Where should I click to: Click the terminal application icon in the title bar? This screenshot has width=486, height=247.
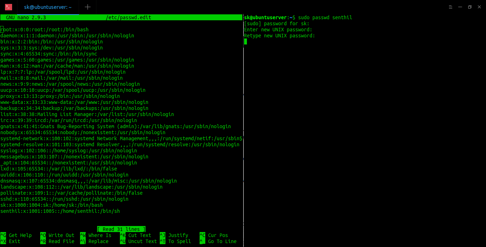(8, 7)
